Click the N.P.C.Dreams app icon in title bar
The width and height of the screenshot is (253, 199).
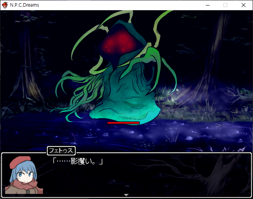[5, 5]
